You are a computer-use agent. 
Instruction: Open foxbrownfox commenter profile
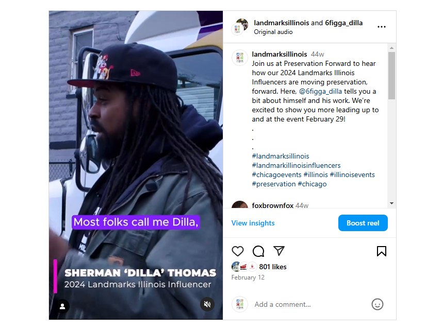click(273, 205)
